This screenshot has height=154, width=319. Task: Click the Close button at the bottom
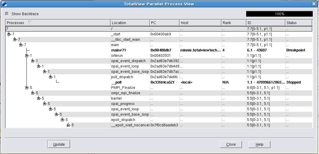(231, 144)
